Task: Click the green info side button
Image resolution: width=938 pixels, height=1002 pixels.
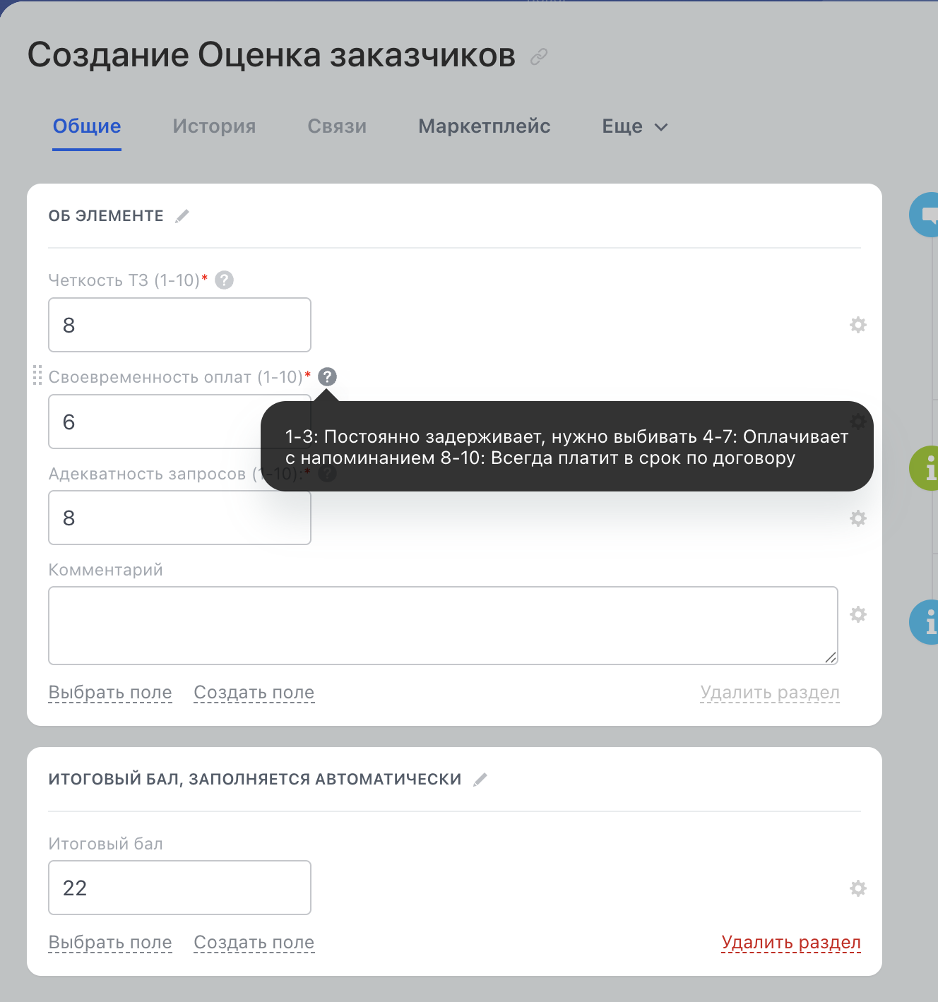Action: click(x=924, y=468)
